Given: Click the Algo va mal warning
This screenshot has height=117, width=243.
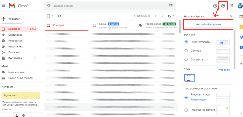Looking at the screenshot, I should tap(21, 96).
